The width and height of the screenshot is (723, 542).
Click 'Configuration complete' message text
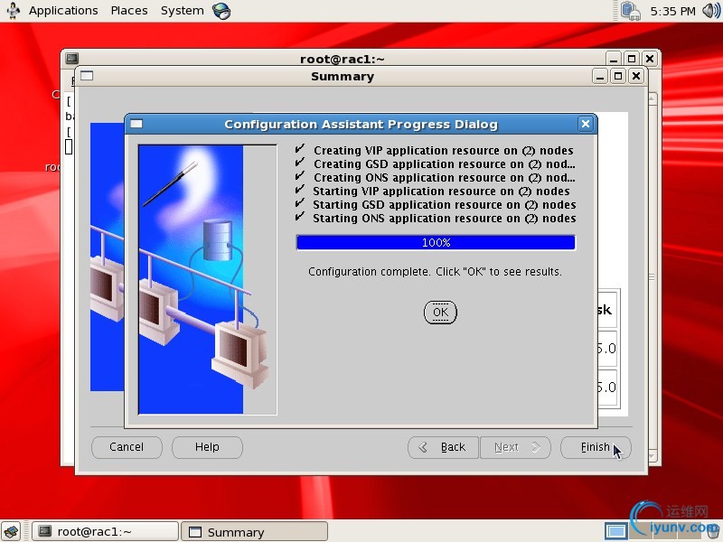tap(435, 272)
